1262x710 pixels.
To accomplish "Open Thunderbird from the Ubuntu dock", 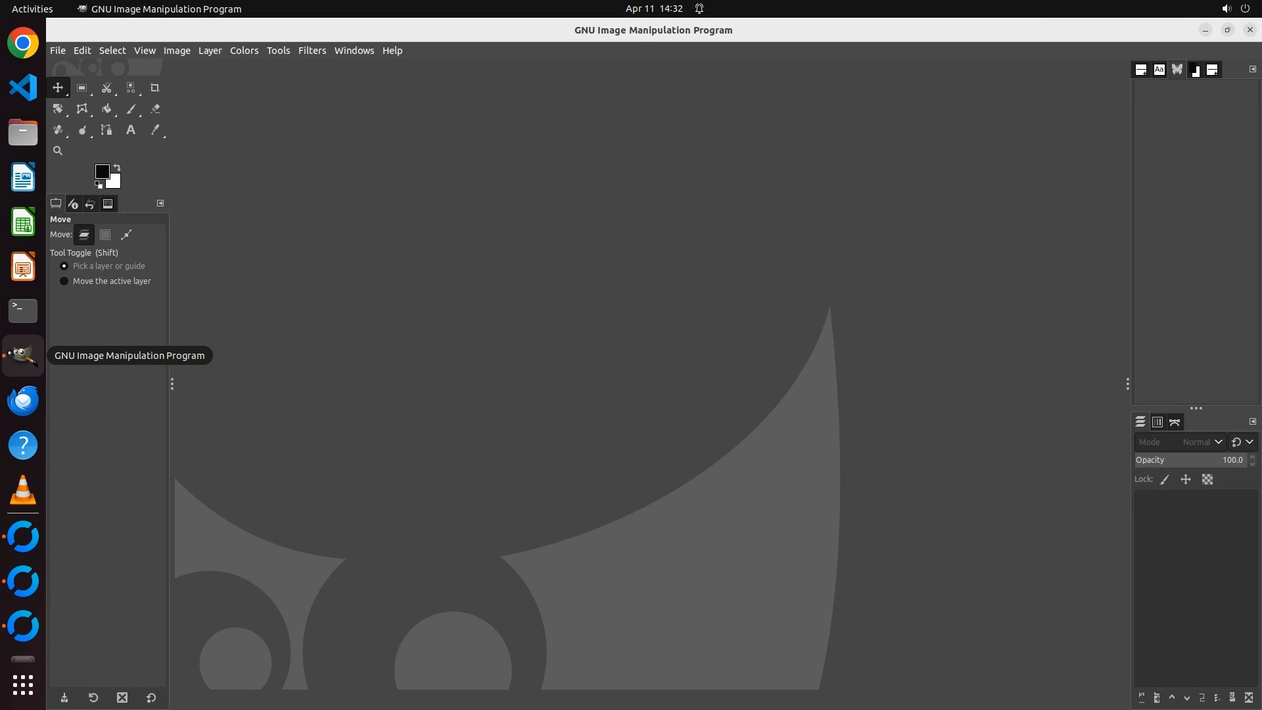I will click(23, 400).
